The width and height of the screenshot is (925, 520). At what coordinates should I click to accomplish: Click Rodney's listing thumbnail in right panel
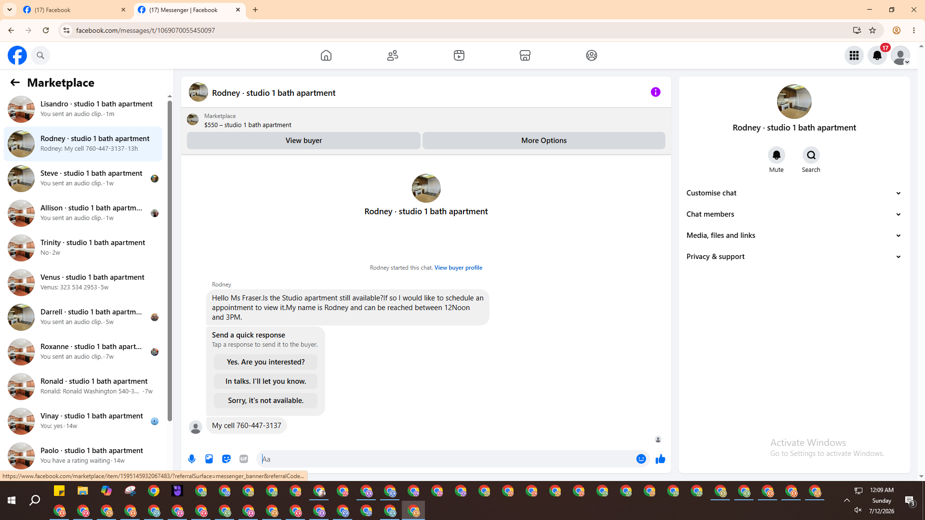794,102
